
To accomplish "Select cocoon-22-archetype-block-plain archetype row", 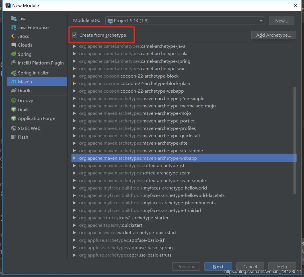I will 184,84.
